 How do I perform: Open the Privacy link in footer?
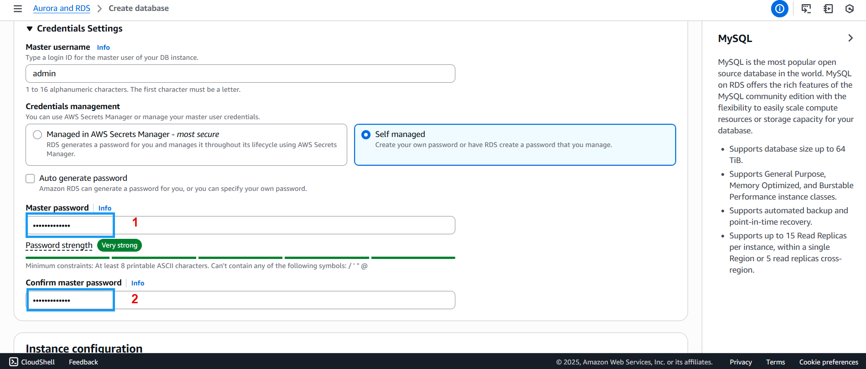tap(741, 362)
